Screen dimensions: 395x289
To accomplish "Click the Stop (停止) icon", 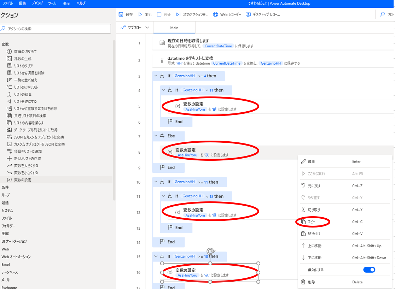I will [159, 14].
